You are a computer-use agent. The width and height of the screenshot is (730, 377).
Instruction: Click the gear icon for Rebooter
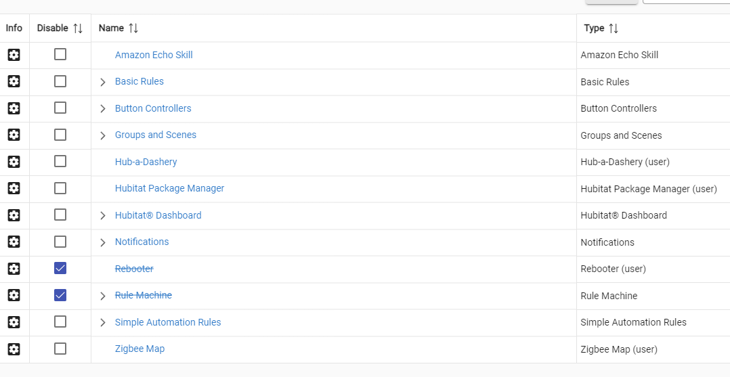tap(14, 269)
